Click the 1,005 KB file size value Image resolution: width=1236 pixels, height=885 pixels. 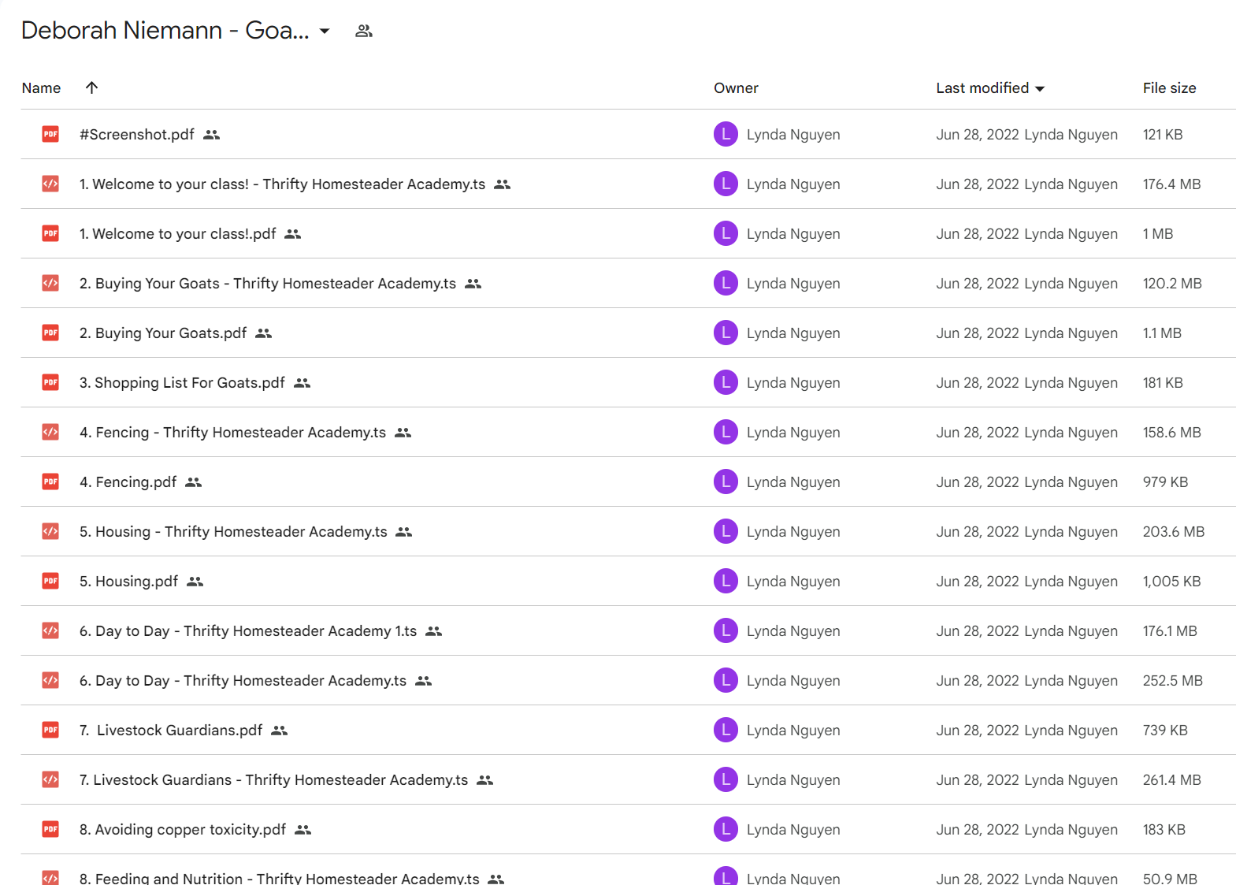coord(1171,582)
